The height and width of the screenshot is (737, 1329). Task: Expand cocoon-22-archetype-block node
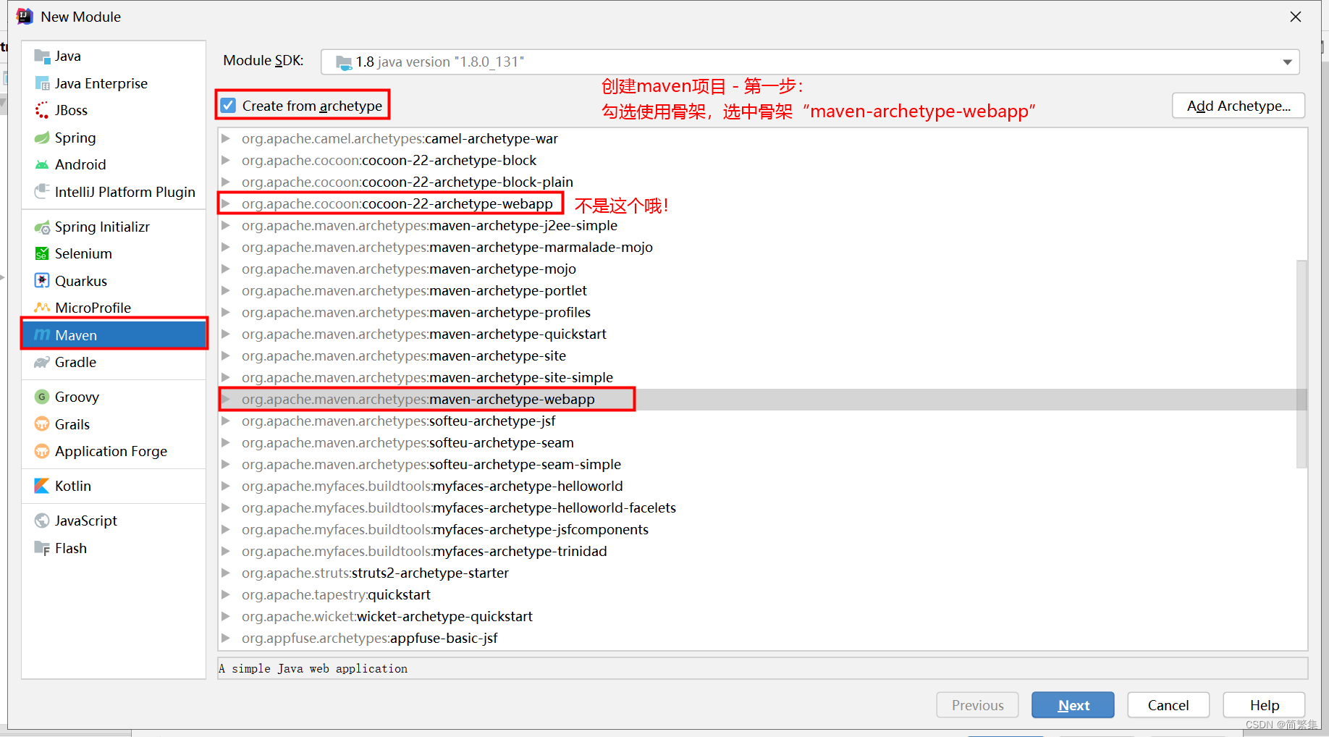pyautogui.click(x=226, y=160)
